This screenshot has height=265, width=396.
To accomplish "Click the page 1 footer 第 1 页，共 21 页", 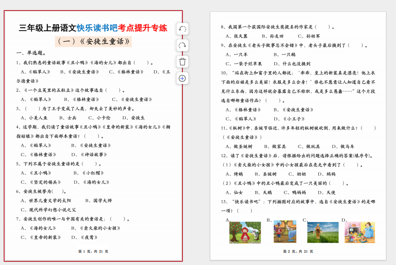I will click(x=93, y=251).
